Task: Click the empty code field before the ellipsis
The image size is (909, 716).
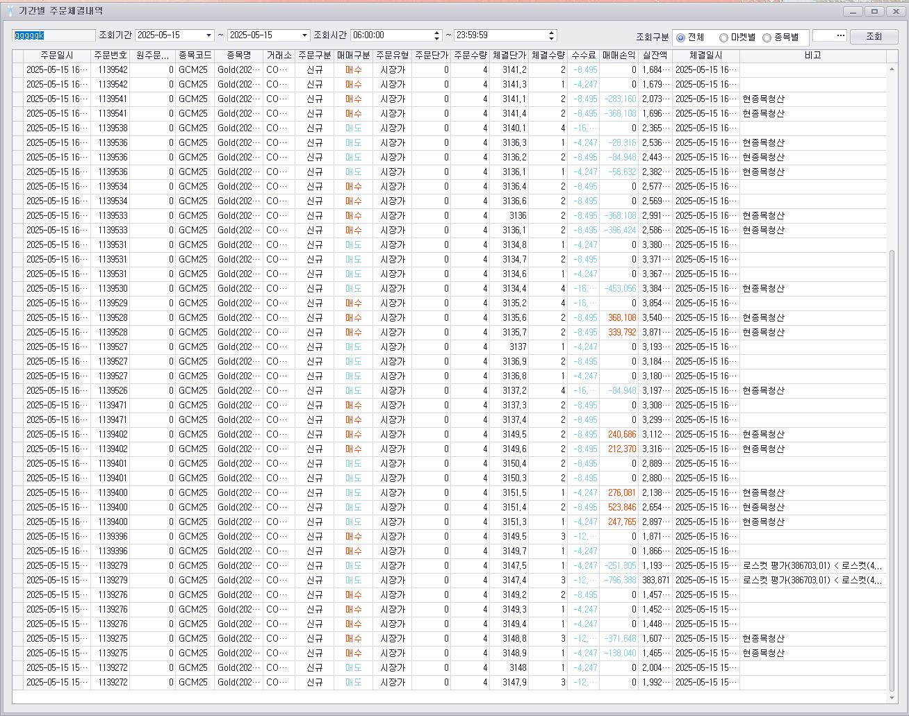Action: click(x=822, y=35)
